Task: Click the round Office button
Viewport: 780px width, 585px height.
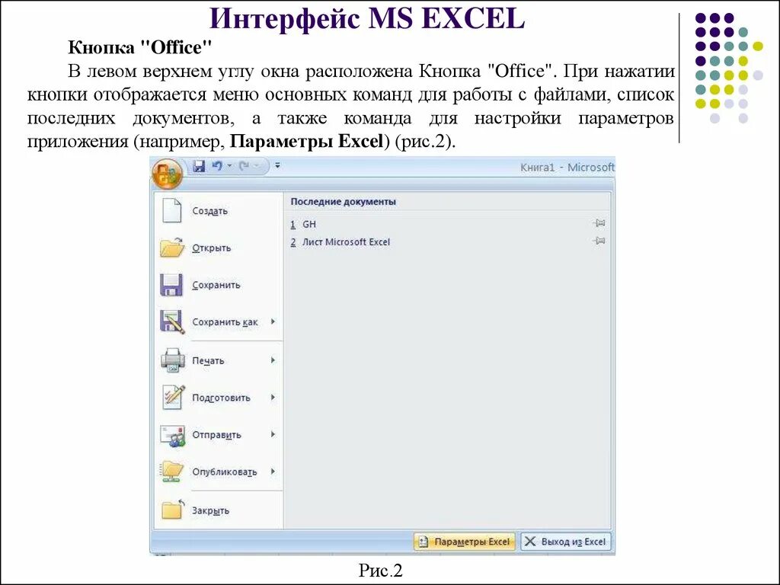Action: click(x=167, y=174)
